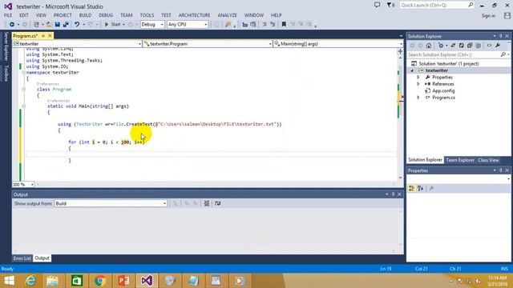Open Google Chrome from the taskbar

click(x=100, y=281)
